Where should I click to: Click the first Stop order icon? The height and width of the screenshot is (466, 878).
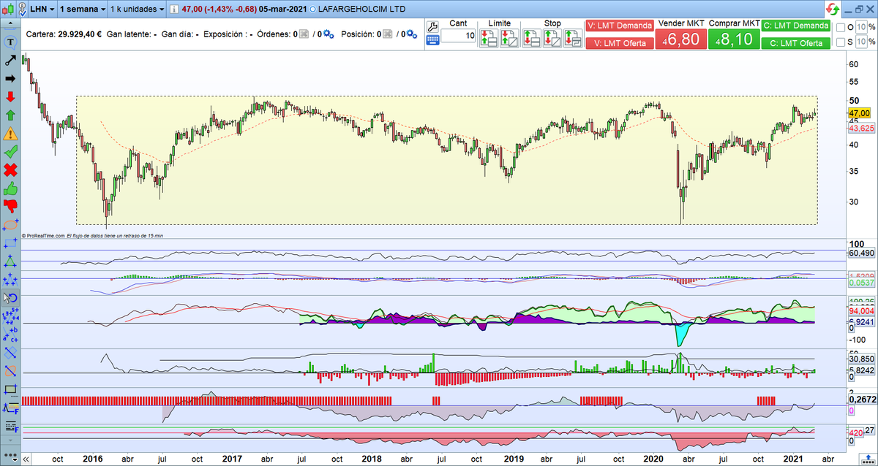pos(532,39)
